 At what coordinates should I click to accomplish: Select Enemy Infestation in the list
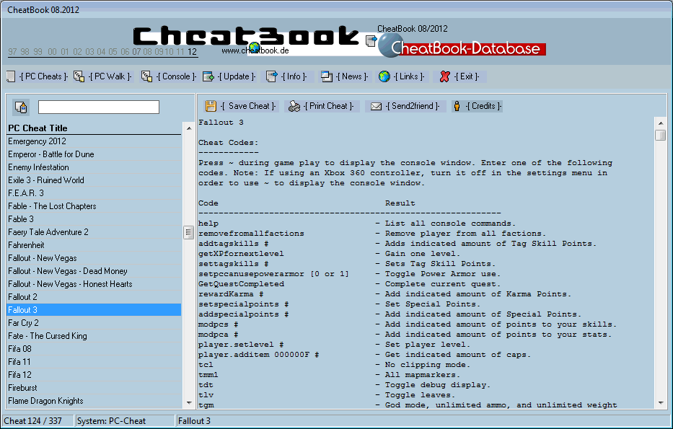[94, 167]
